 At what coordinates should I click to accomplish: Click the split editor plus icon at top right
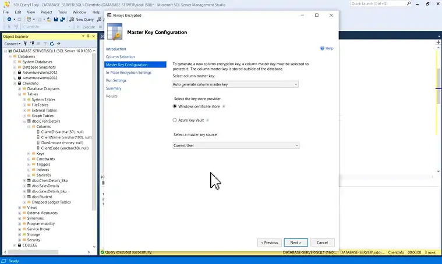[438, 42]
